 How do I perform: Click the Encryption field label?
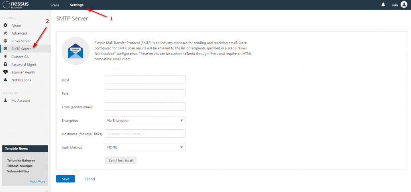tap(70, 121)
